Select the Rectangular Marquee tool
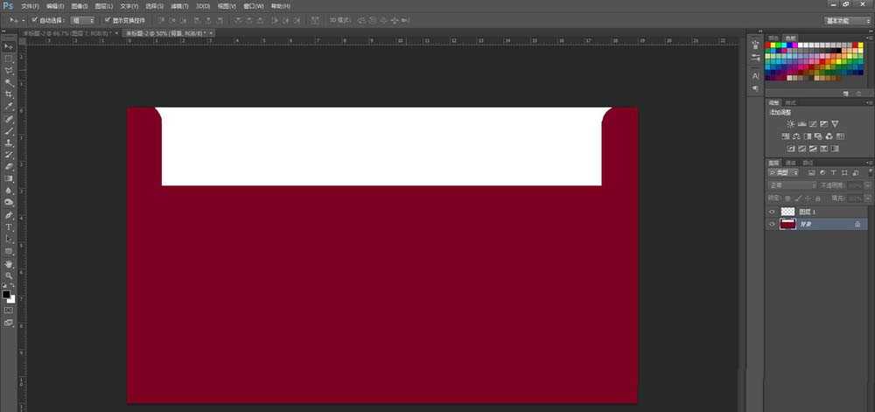The height and width of the screenshot is (412, 875). click(9, 58)
